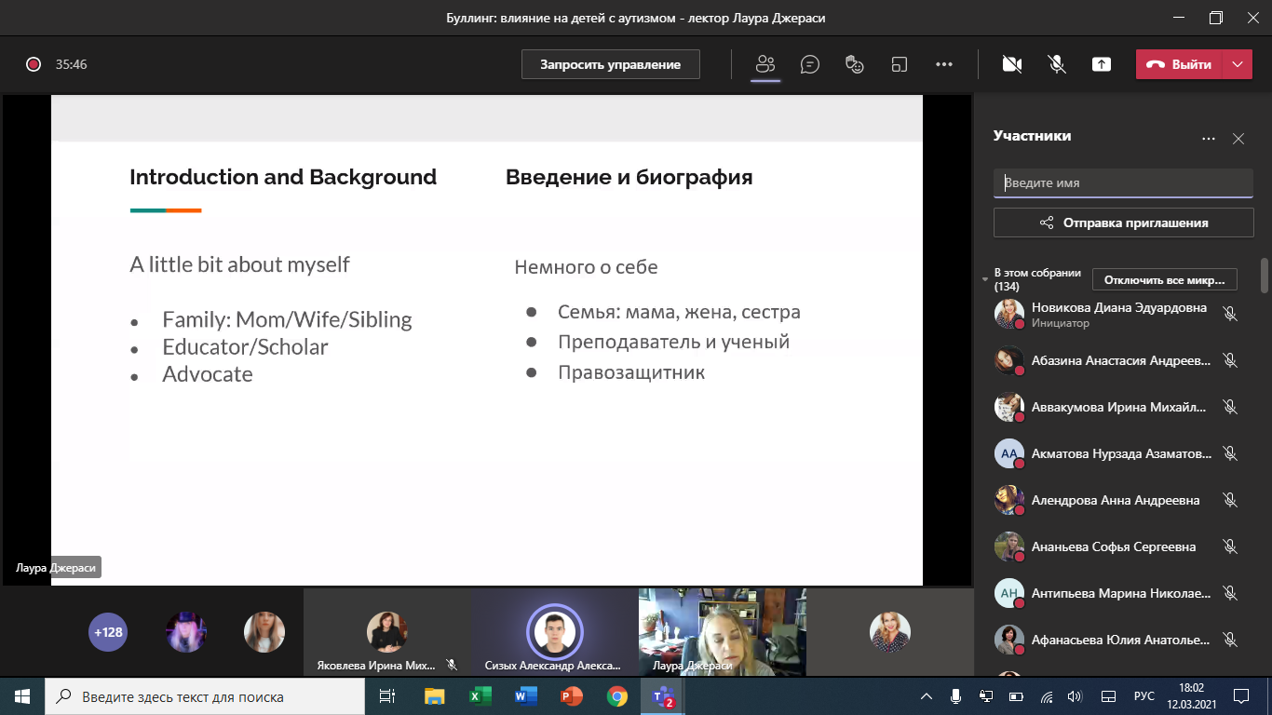Click the participants list scrollbar
1272x715 pixels.
tap(1264, 276)
